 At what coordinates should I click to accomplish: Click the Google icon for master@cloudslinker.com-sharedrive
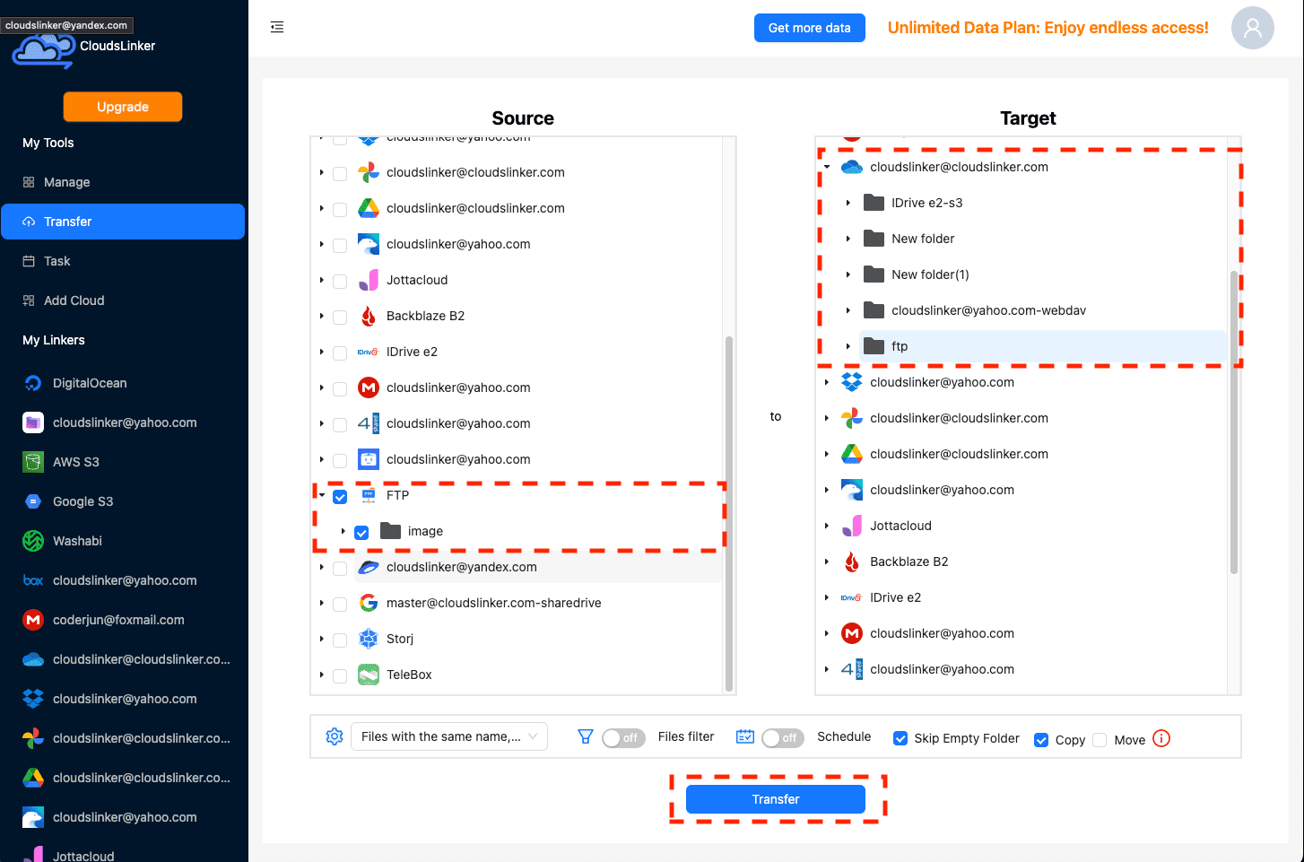tap(369, 603)
